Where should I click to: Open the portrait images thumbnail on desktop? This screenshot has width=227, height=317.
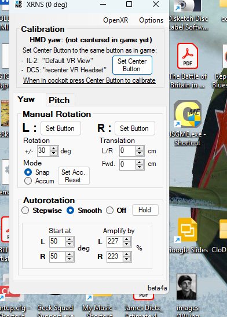(x=186, y=287)
